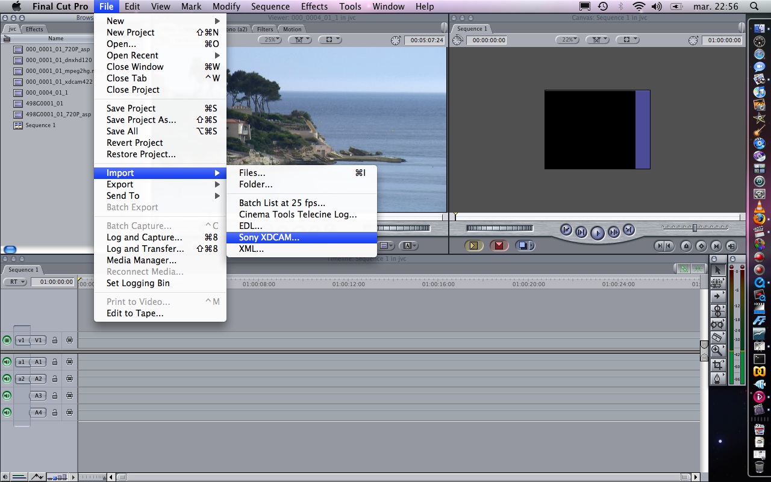Viewport: 771px width, 482px height.
Task: Click the Canvas Play Around Current Frame button
Action: click(x=614, y=231)
